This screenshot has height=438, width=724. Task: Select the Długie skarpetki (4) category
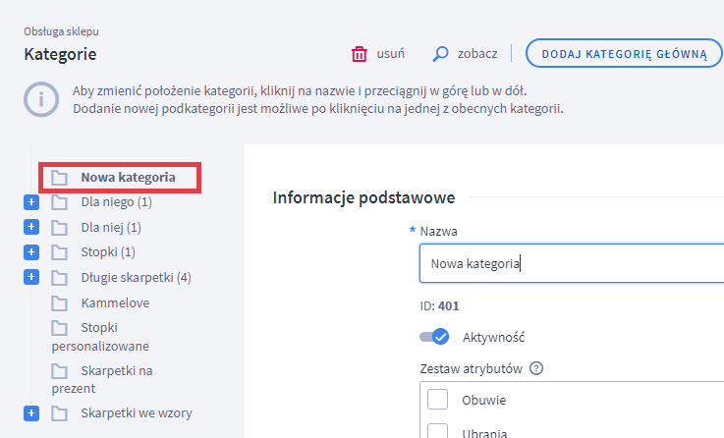click(x=136, y=277)
